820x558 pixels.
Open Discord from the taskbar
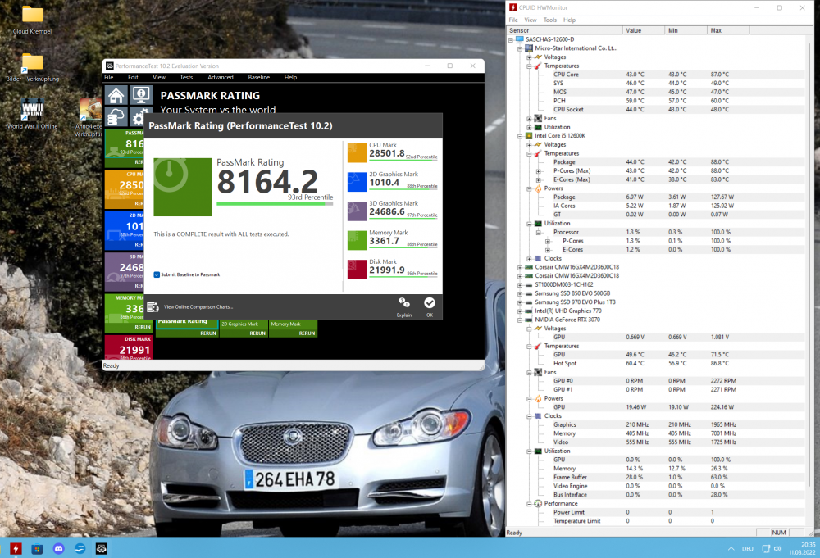pyautogui.click(x=58, y=548)
